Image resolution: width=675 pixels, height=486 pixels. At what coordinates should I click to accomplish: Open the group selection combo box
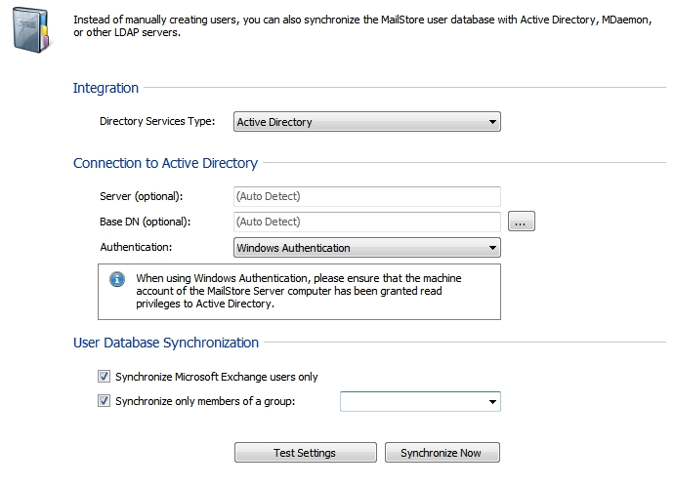pyautogui.click(x=420, y=401)
